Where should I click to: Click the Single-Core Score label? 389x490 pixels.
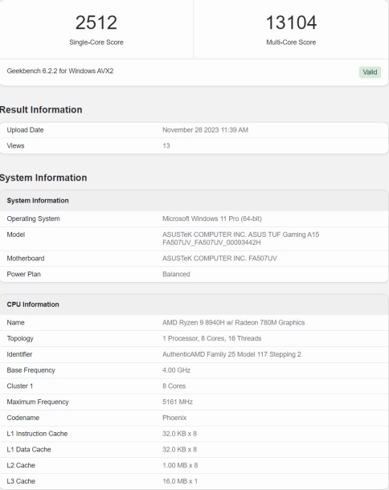coord(96,43)
